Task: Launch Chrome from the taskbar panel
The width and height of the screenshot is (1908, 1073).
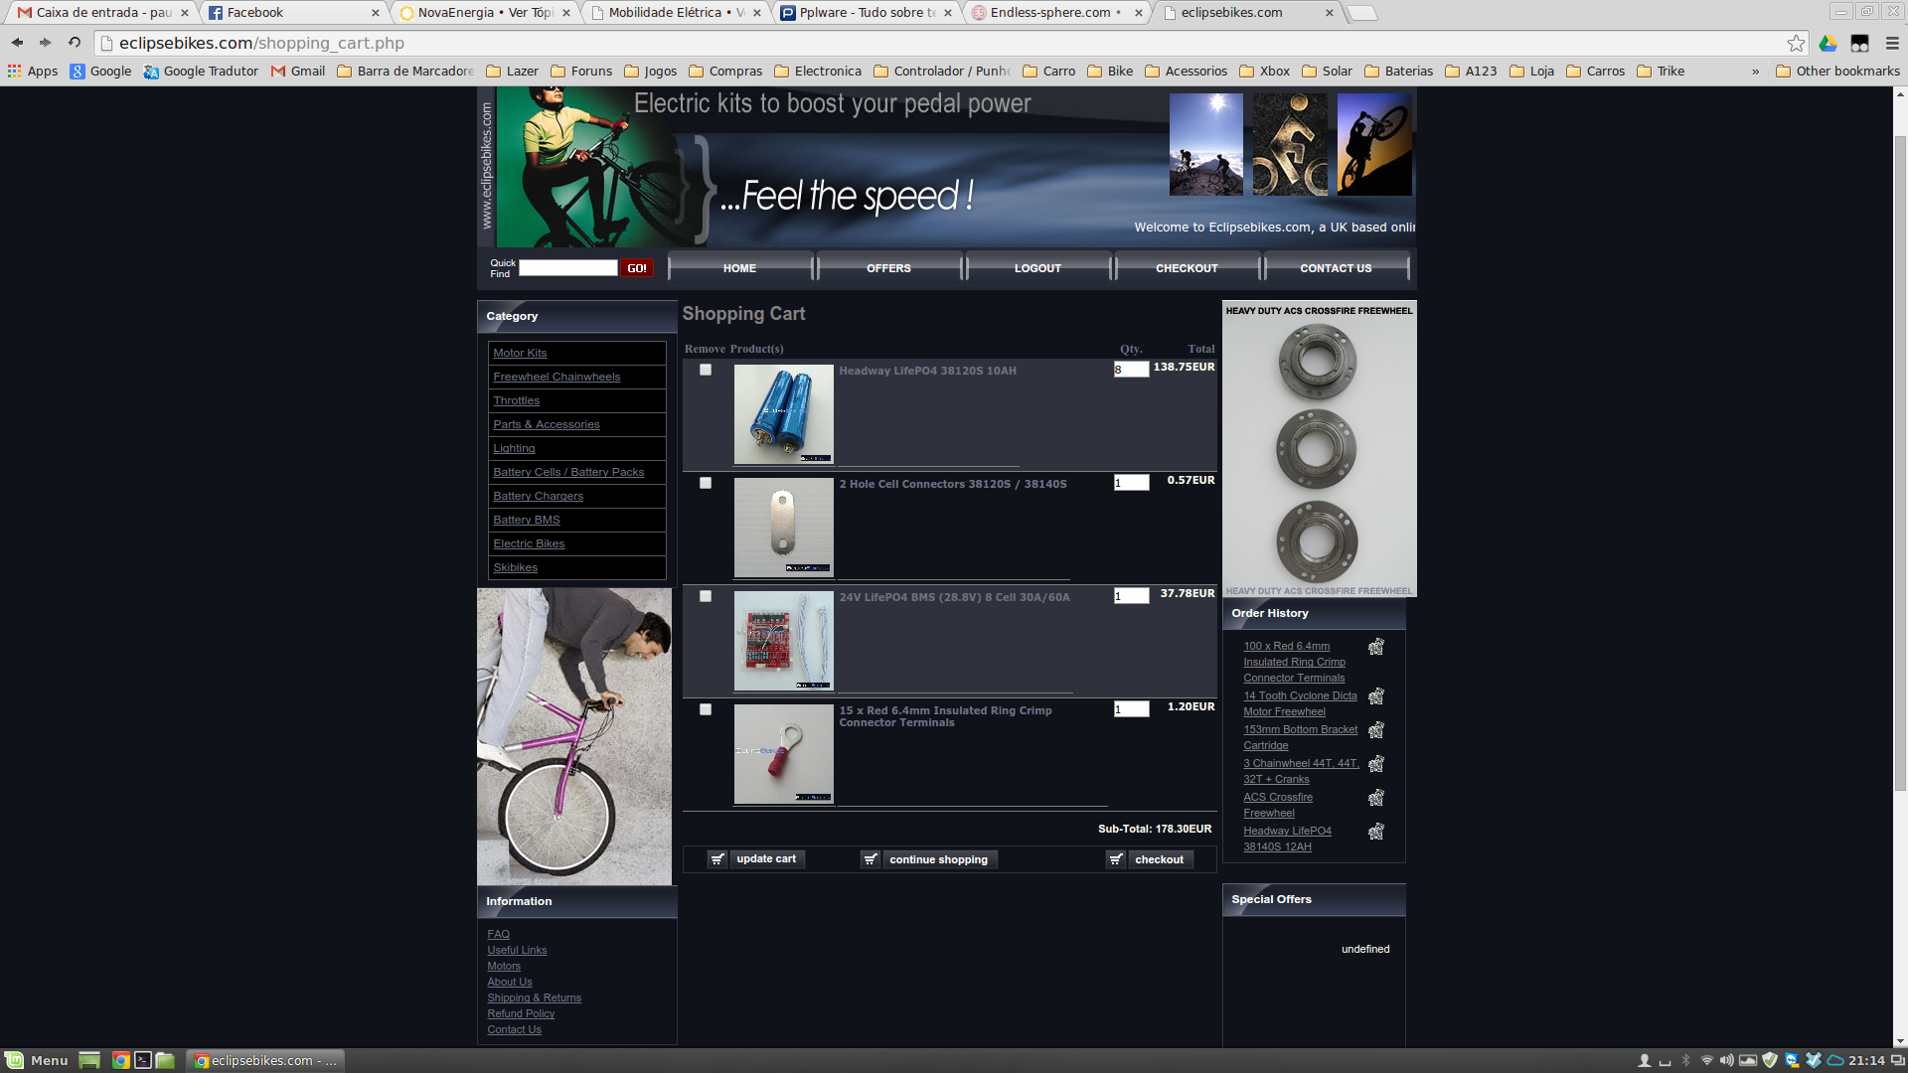Action: (120, 1060)
